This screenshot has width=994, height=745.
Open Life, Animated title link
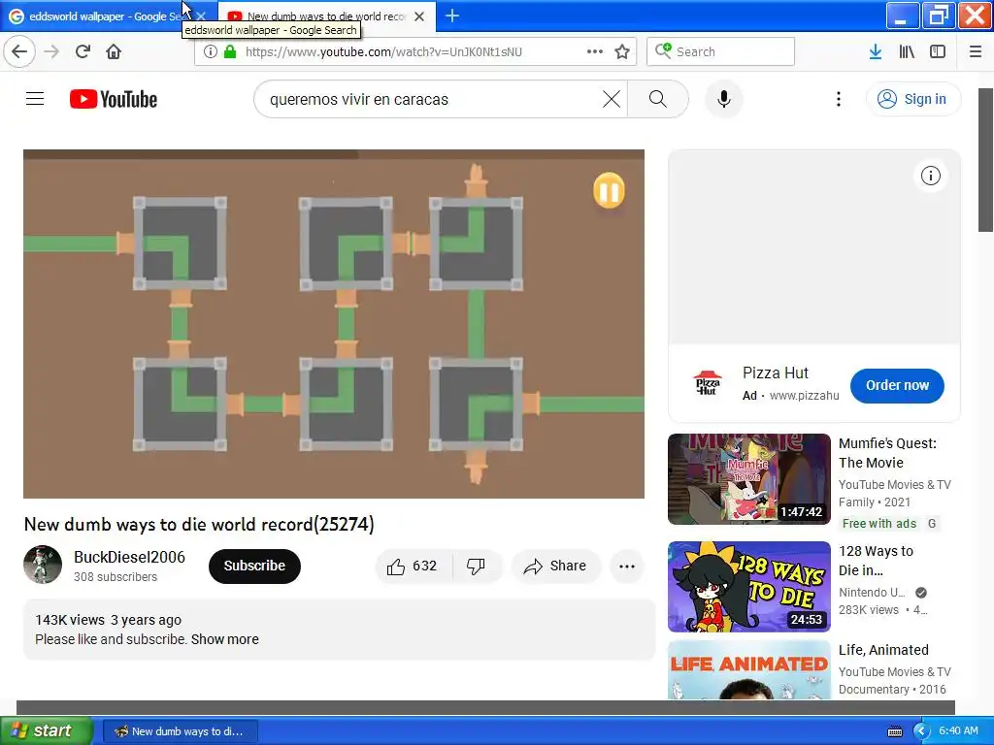(x=883, y=650)
